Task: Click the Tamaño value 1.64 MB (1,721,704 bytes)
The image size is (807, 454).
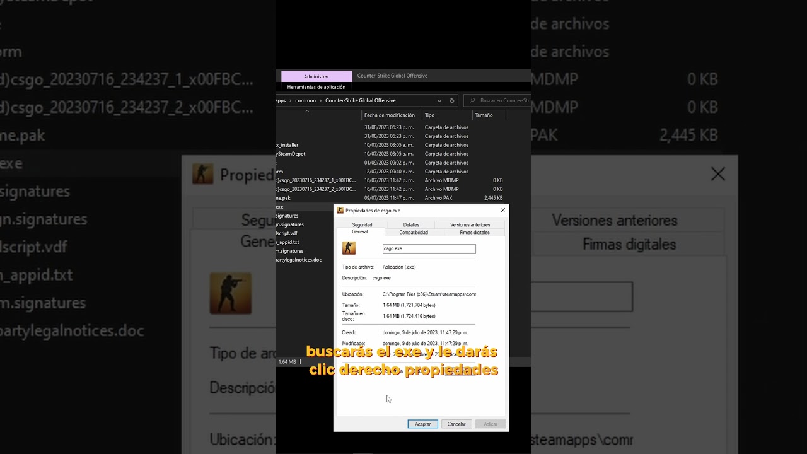Action: coord(409,305)
